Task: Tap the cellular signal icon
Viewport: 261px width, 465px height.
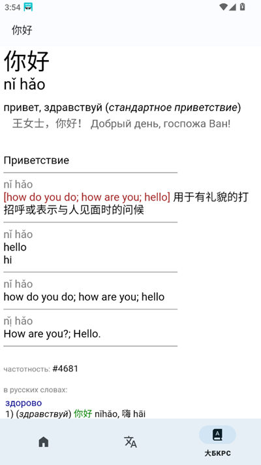Action: click(x=232, y=7)
